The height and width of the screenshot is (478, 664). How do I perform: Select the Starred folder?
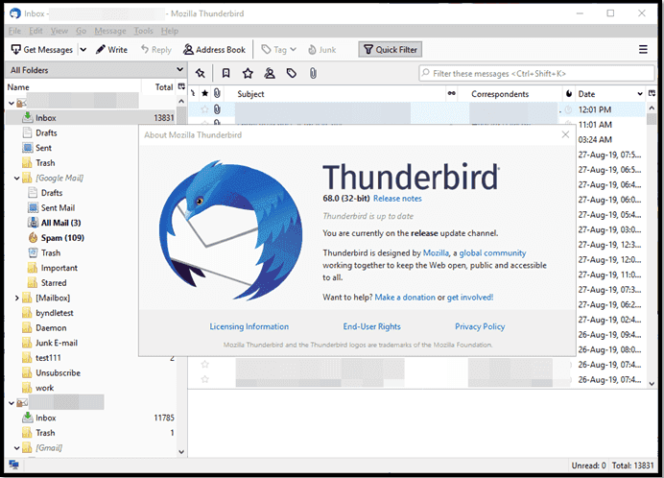[x=54, y=282]
